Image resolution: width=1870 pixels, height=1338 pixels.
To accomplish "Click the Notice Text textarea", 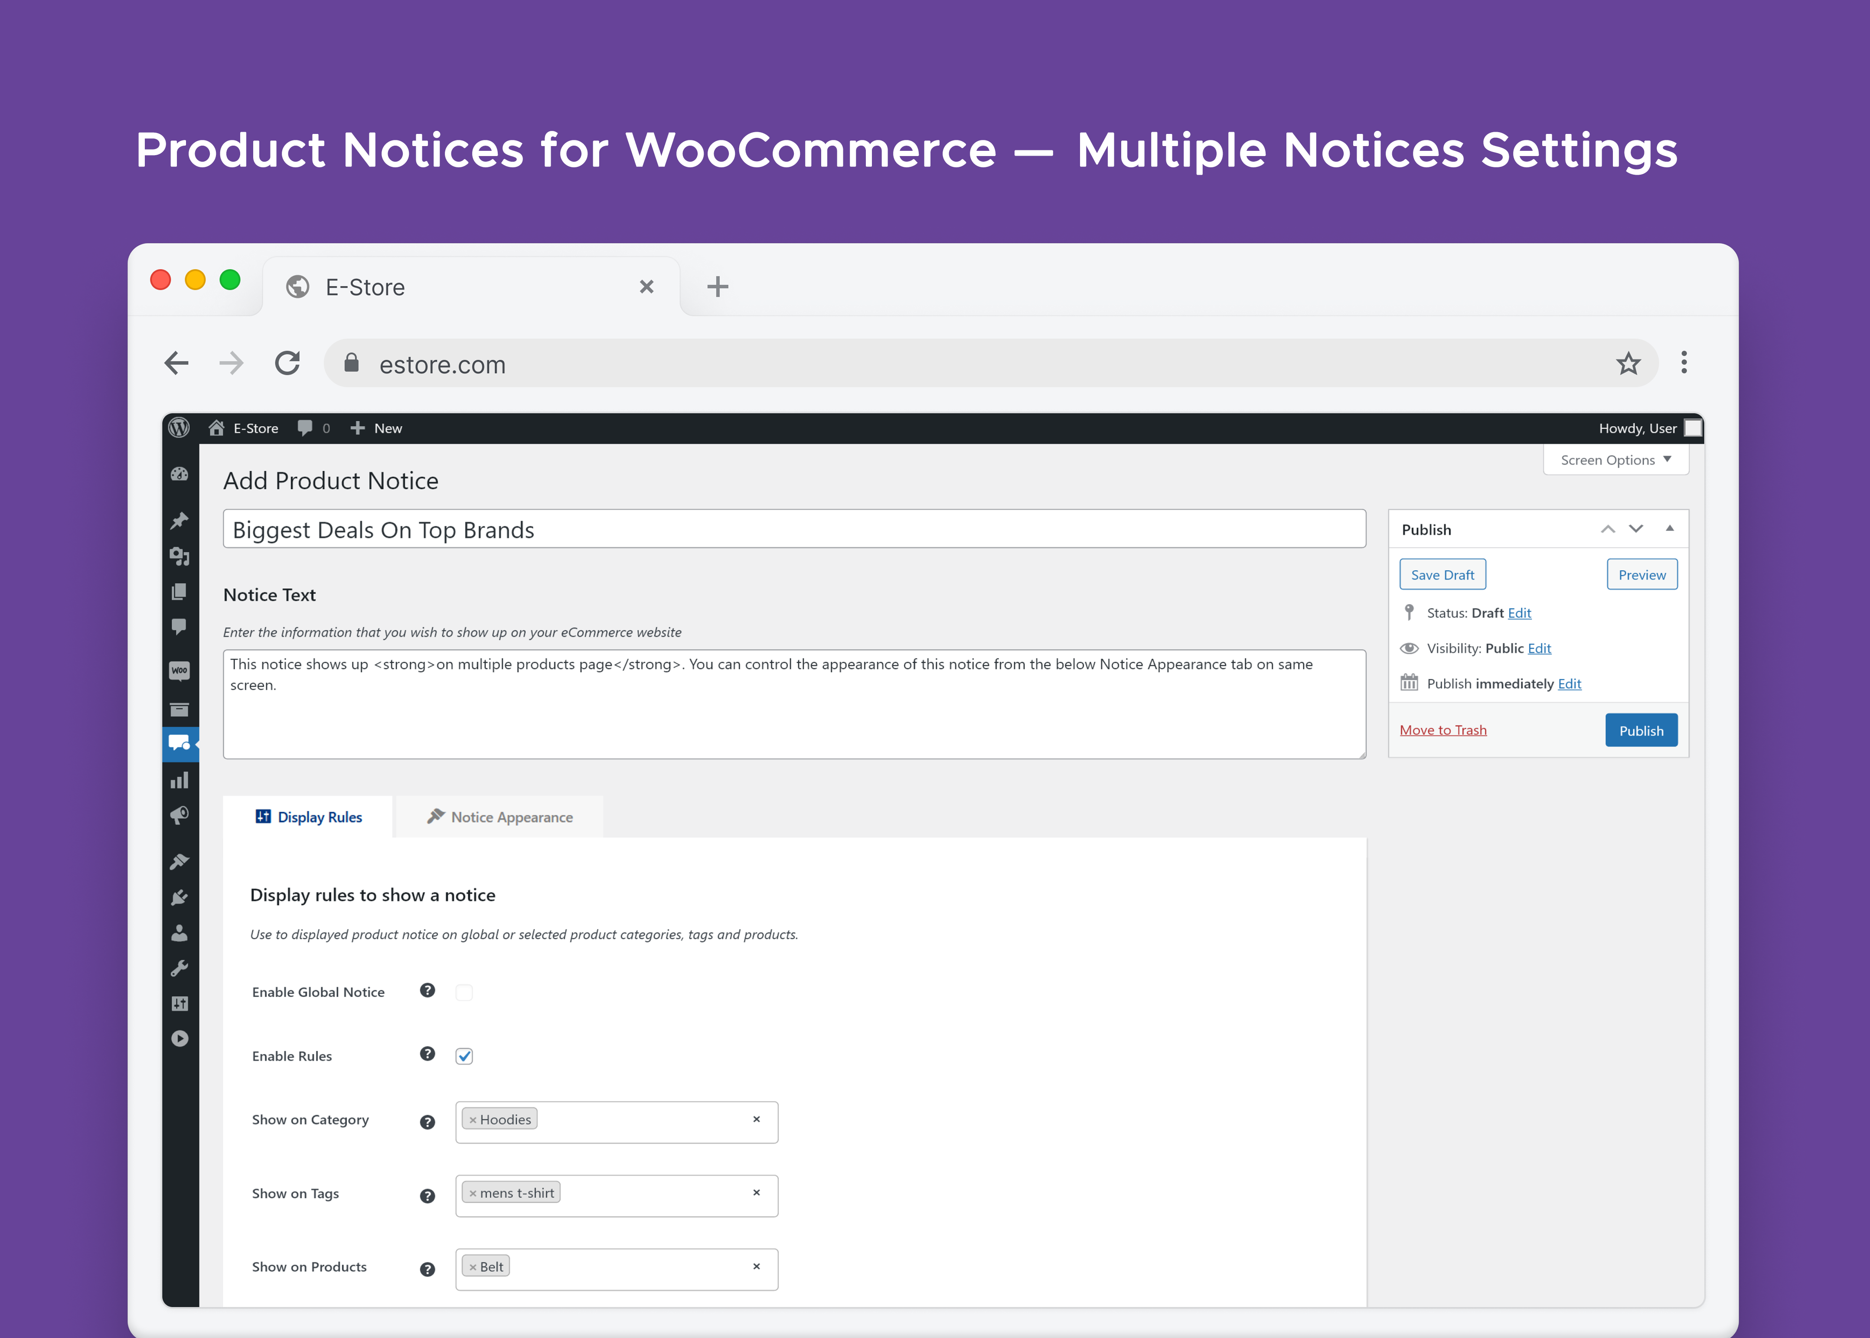I will [x=794, y=704].
